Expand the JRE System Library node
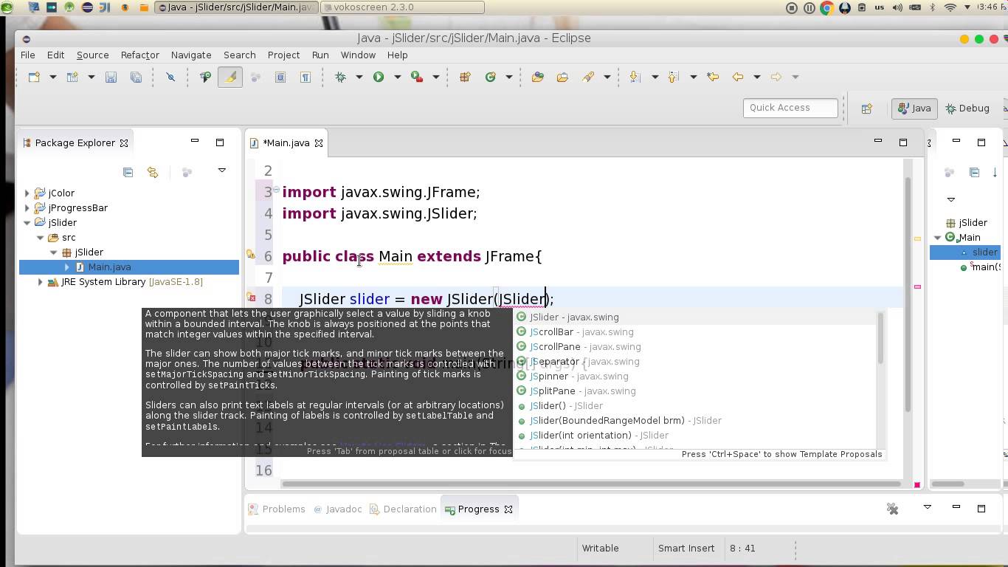Viewport: 1008px width, 567px height. [40, 281]
